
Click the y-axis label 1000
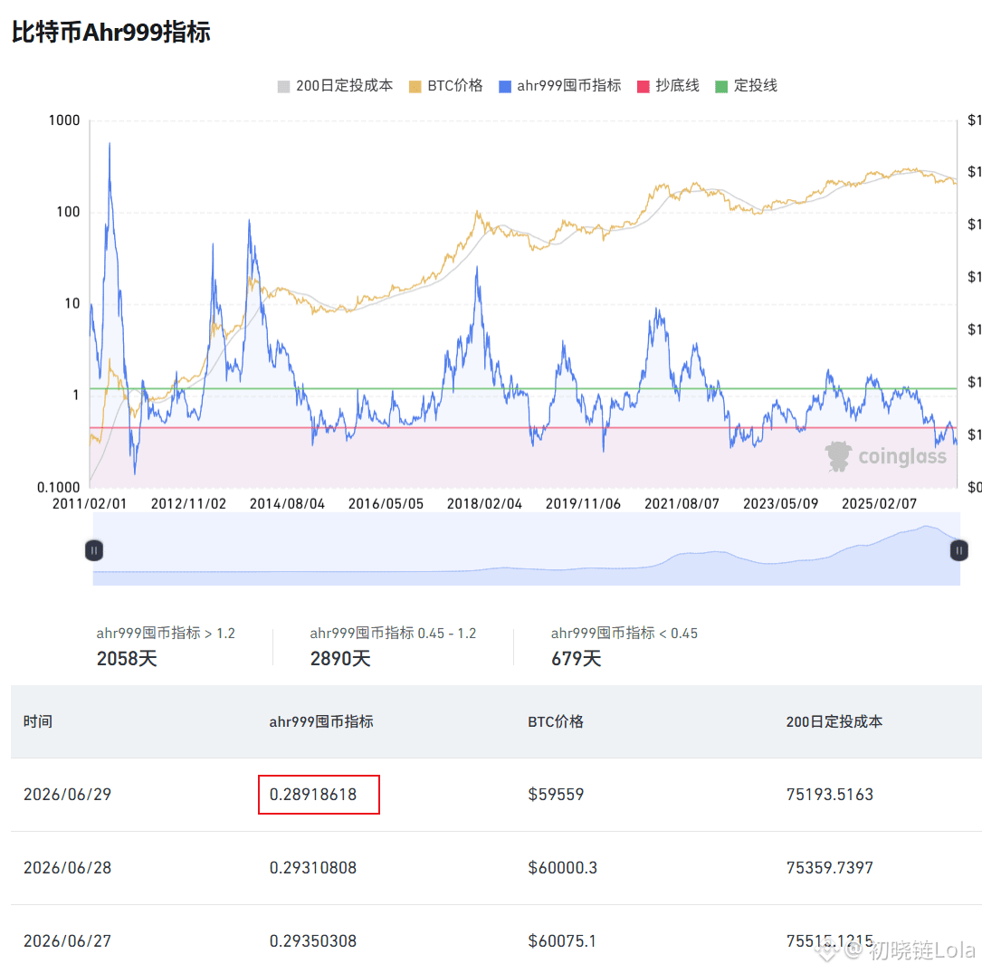point(64,120)
